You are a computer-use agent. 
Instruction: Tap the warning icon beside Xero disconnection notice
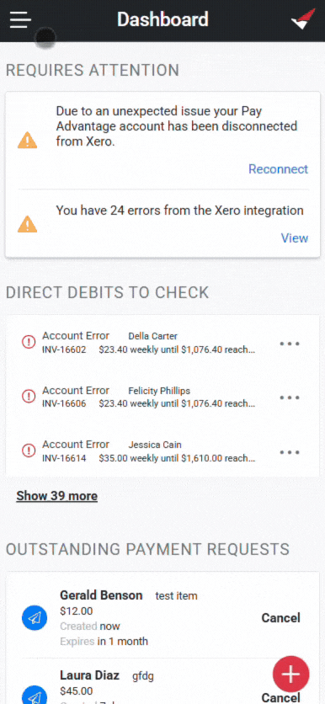[28, 140]
